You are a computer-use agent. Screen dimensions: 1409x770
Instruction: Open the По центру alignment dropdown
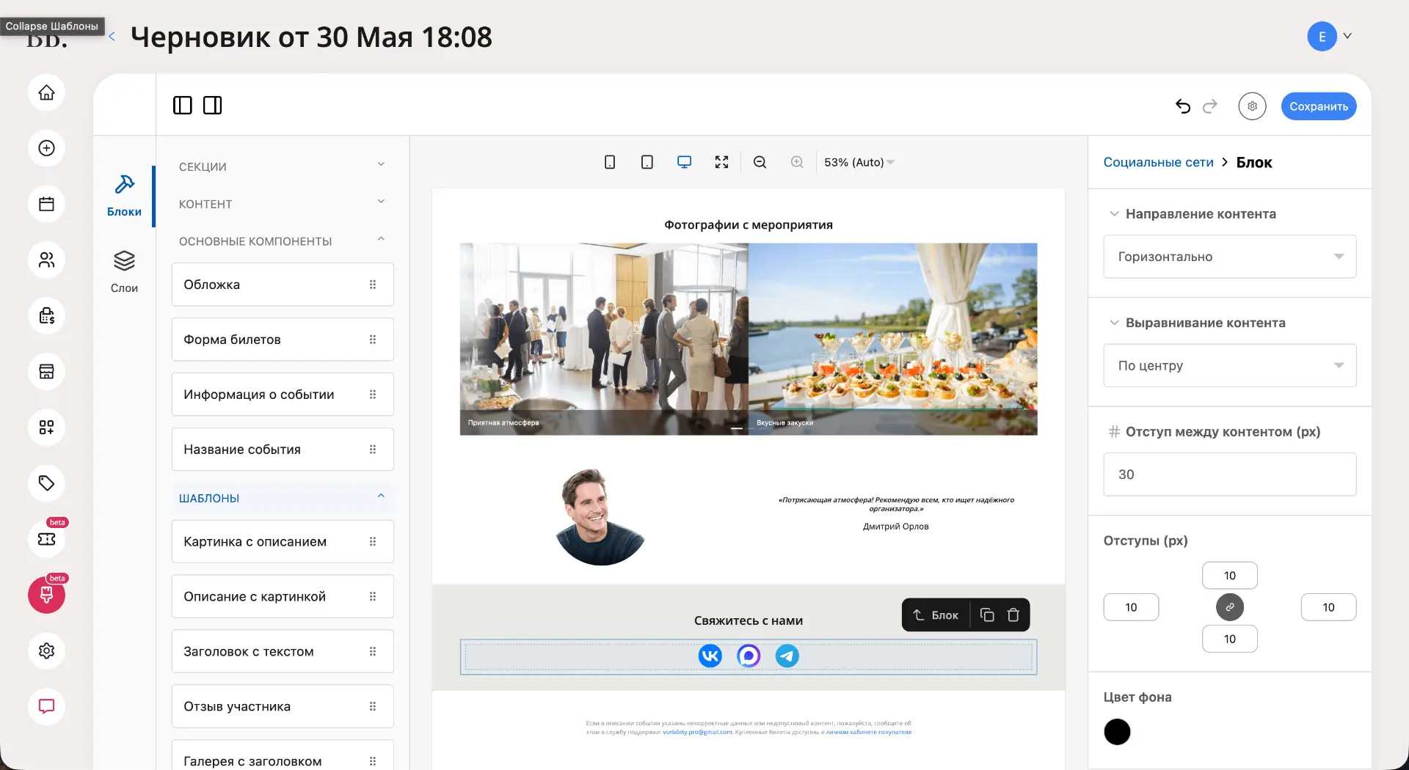click(x=1230, y=365)
